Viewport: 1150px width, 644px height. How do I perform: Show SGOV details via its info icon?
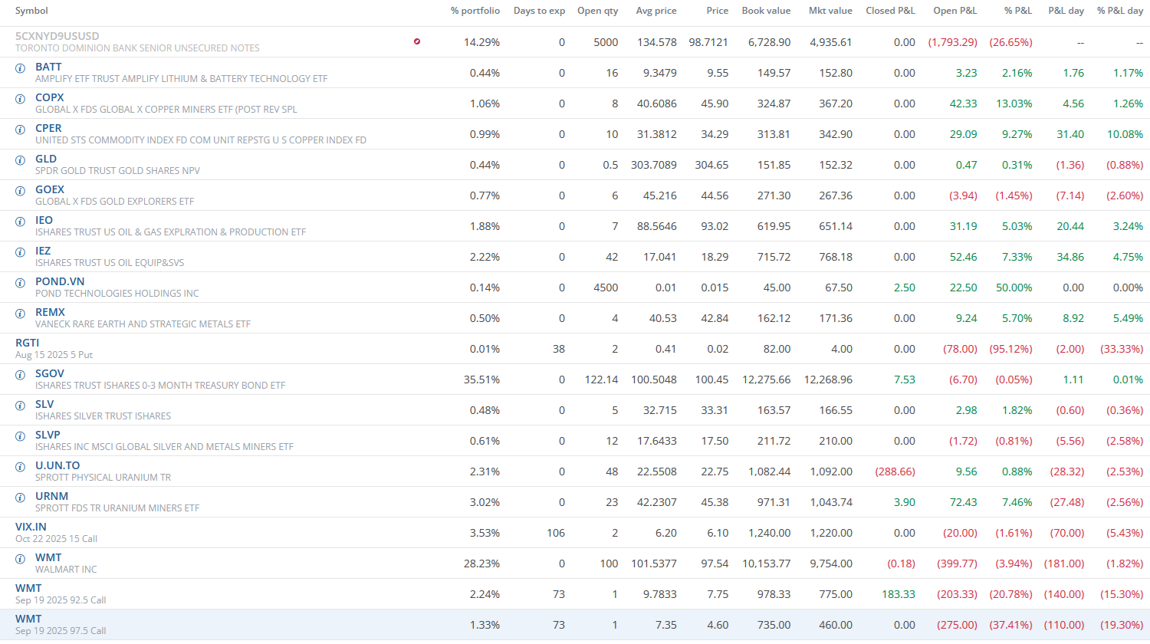(x=21, y=375)
